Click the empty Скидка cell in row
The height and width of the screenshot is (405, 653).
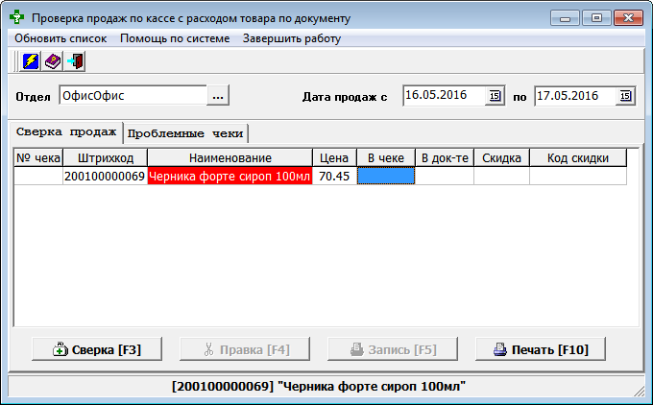[x=502, y=176]
